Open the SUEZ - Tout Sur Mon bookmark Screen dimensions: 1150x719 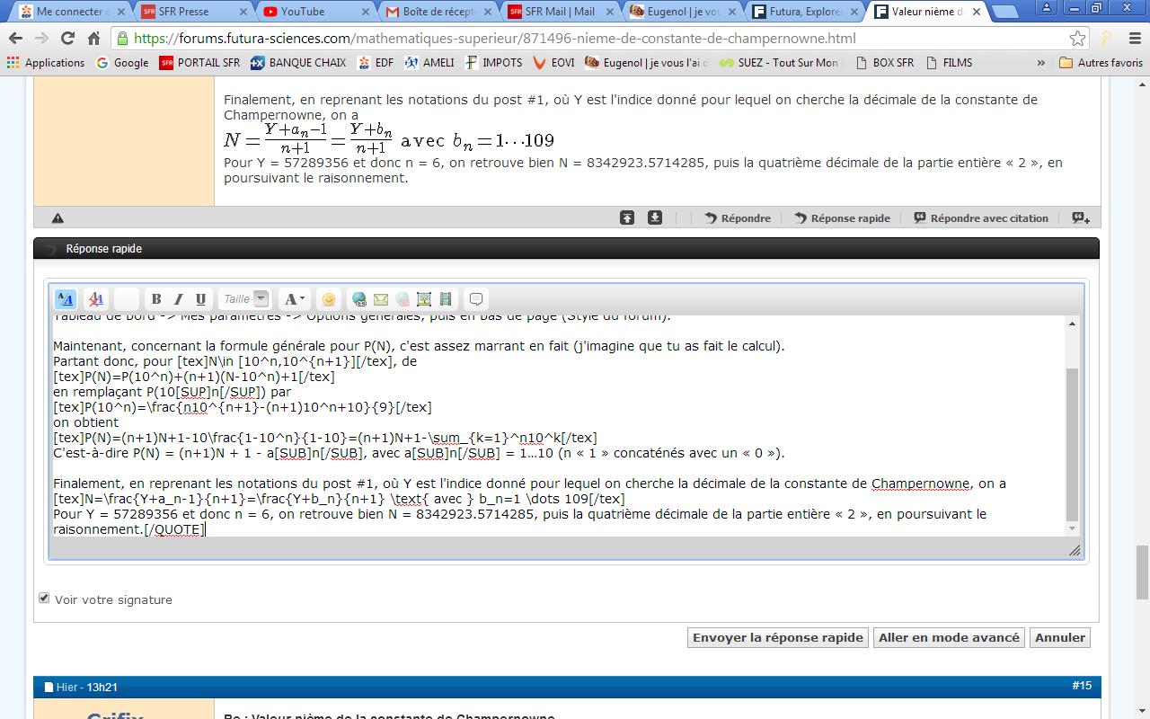click(780, 63)
